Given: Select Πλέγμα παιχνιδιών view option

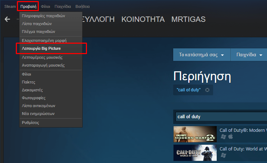Looking at the screenshot, I should click(51, 32).
